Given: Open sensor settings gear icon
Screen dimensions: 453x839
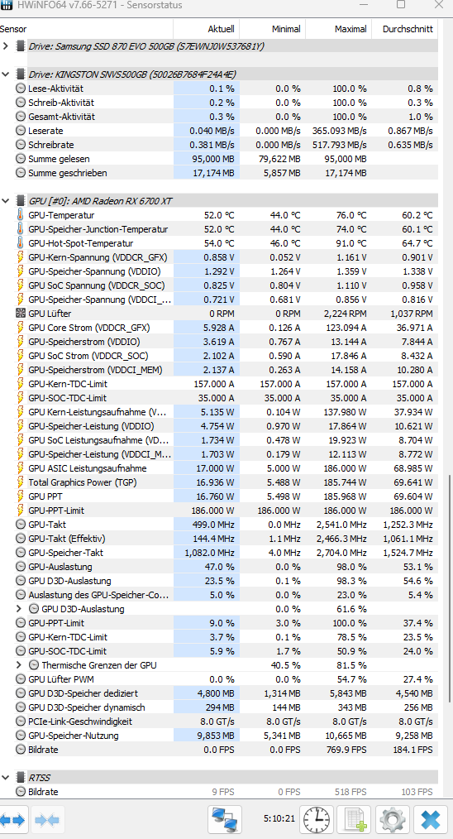Looking at the screenshot, I should coord(393,819).
